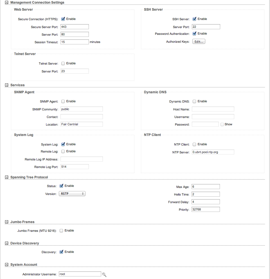Enable the NTP Client checkbox
This screenshot has height=279, width=270.
point(194,144)
